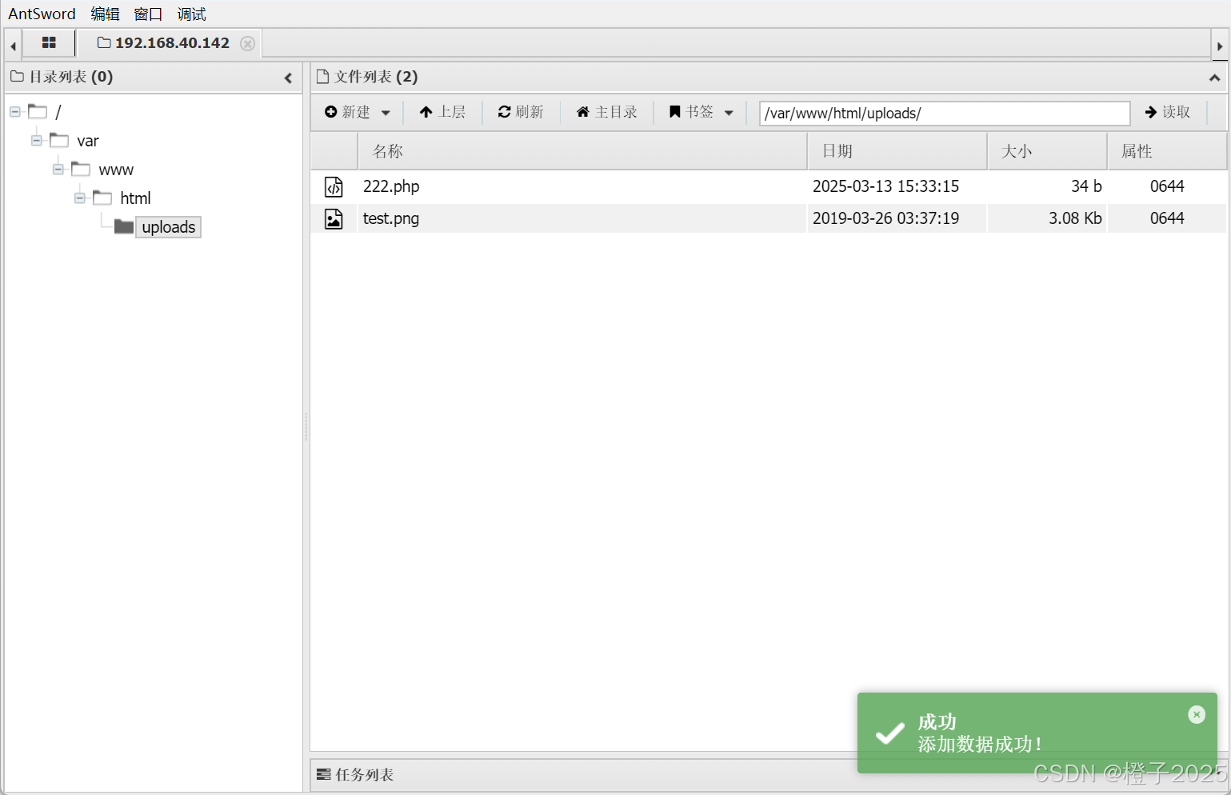This screenshot has height=795, width=1231.
Task: Select the 222.php file name
Action: (391, 186)
